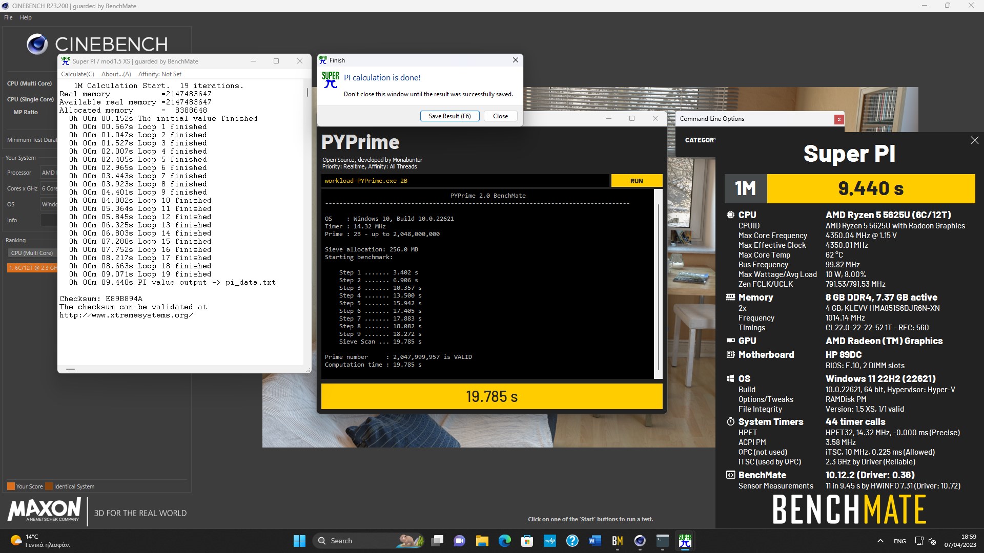
Task: Open the ENG language indicator
Action: click(899, 541)
